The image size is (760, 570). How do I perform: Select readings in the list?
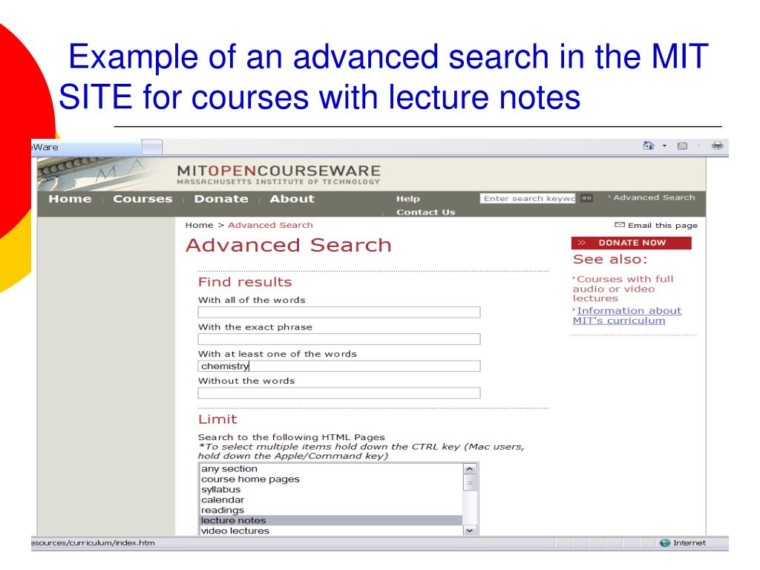(x=331, y=510)
